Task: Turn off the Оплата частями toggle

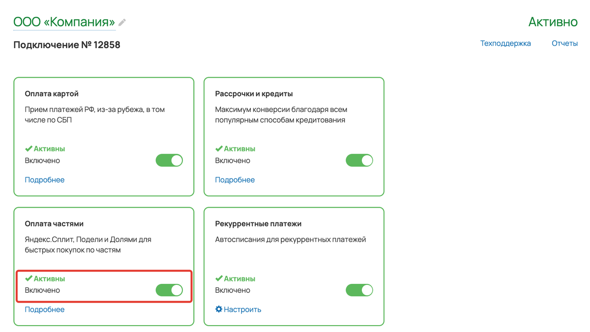Action: [169, 290]
